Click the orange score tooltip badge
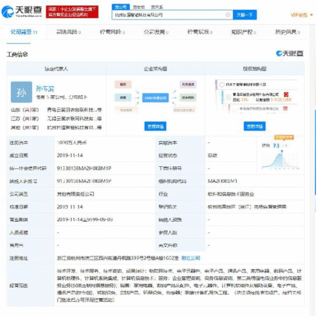318x318 pixels. [284, 138]
